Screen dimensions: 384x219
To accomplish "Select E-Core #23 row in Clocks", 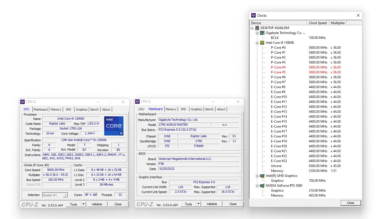I will pos(279,161).
